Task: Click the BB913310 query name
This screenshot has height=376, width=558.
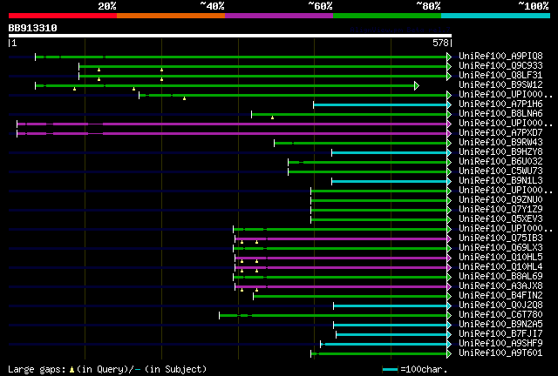Action: pos(33,28)
